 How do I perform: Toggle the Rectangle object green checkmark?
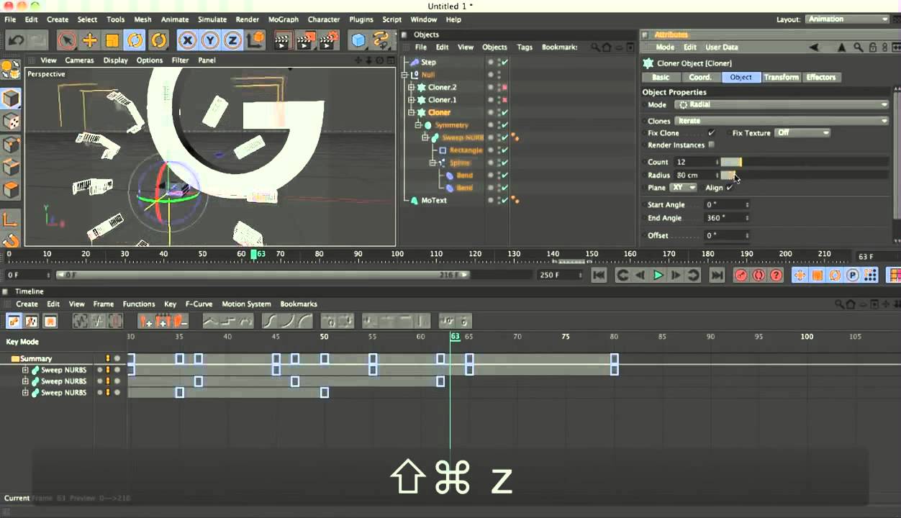tap(504, 150)
